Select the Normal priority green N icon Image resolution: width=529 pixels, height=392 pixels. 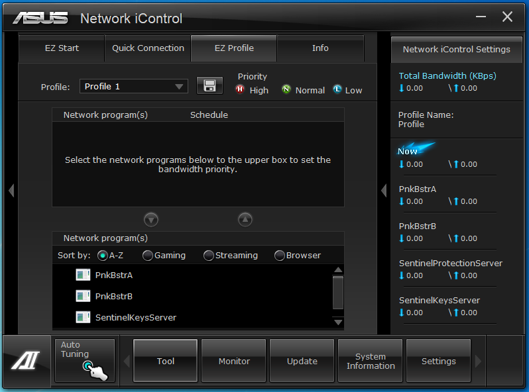(x=286, y=89)
